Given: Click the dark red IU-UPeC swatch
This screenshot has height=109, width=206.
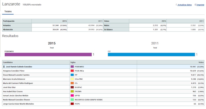Looking at the screenshot, I should 72,87.
